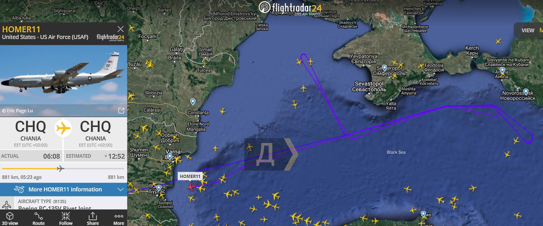Select Simferopol airport pin
The height and width of the screenshot is (226, 543).
pos(384,68)
